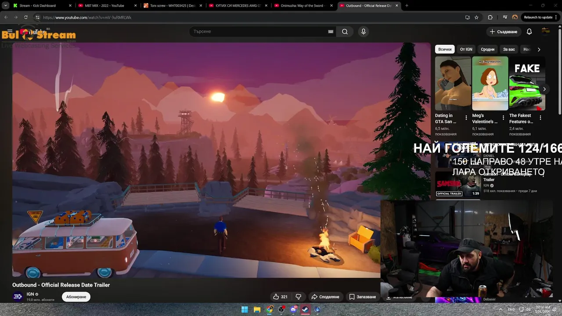Open options for Meg's Valentine's video
The height and width of the screenshot is (316, 562).
503,118
